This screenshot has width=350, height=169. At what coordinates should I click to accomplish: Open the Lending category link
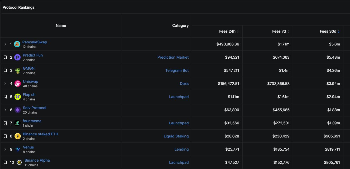point(182,149)
